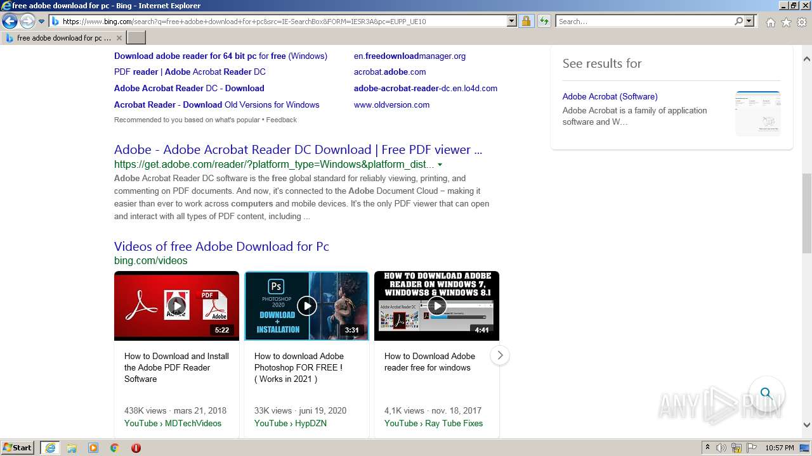Screen dimensions: 812x456
Task: Open the Tools gear icon
Action: tap(802, 22)
